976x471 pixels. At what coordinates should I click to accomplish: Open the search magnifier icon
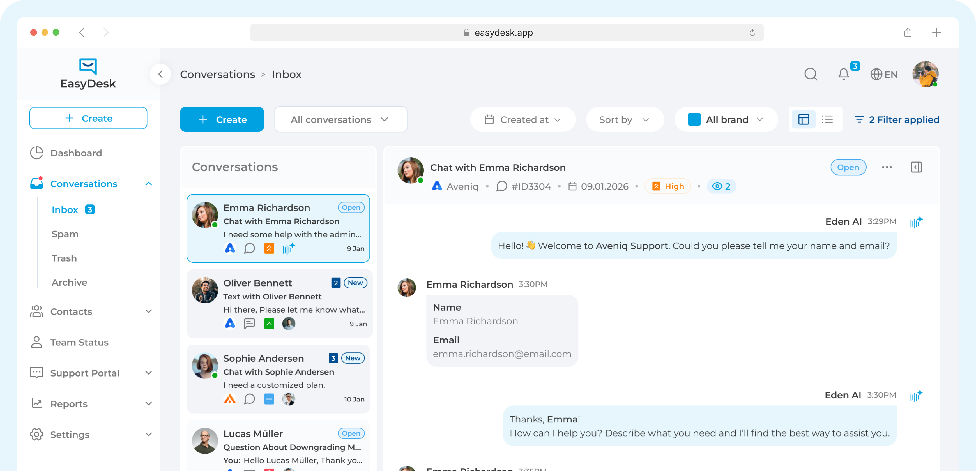click(x=811, y=74)
